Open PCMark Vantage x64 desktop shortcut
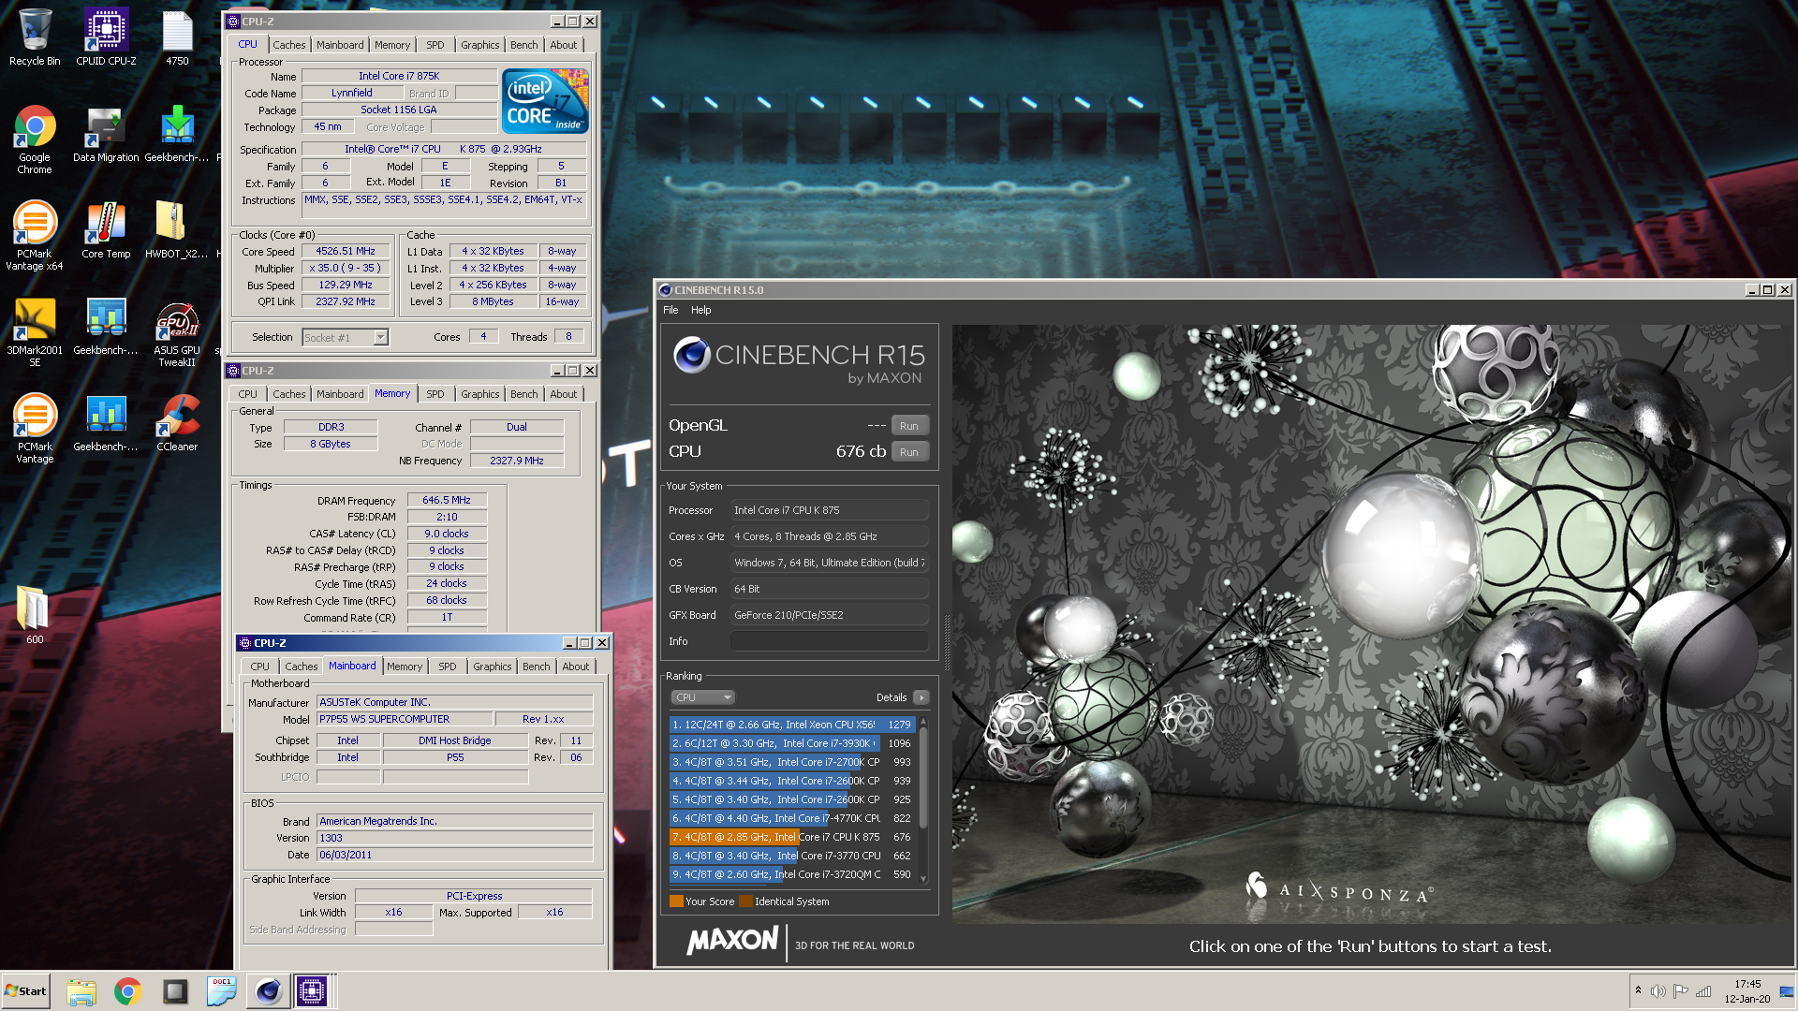This screenshot has height=1011, width=1798. (x=35, y=235)
